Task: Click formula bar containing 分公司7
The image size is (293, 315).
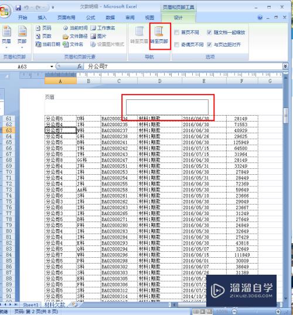Action: (183, 66)
